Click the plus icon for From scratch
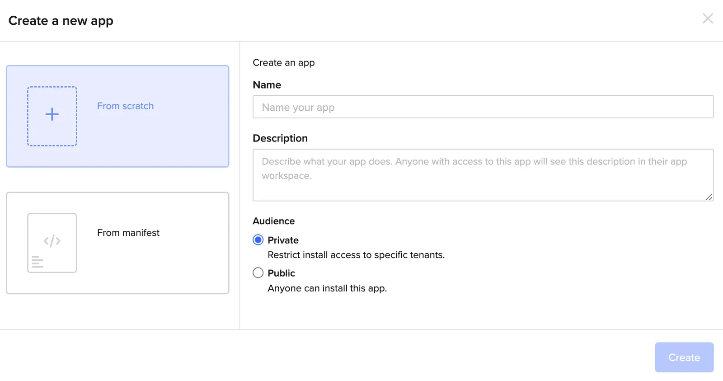The height and width of the screenshot is (381, 723). pyautogui.click(x=52, y=114)
